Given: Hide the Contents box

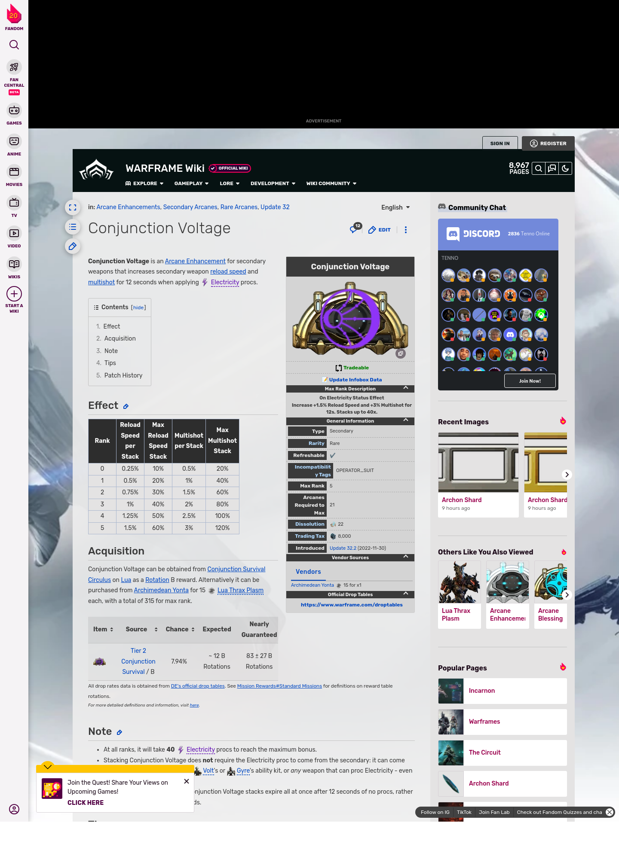Looking at the screenshot, I should [138, 308].
